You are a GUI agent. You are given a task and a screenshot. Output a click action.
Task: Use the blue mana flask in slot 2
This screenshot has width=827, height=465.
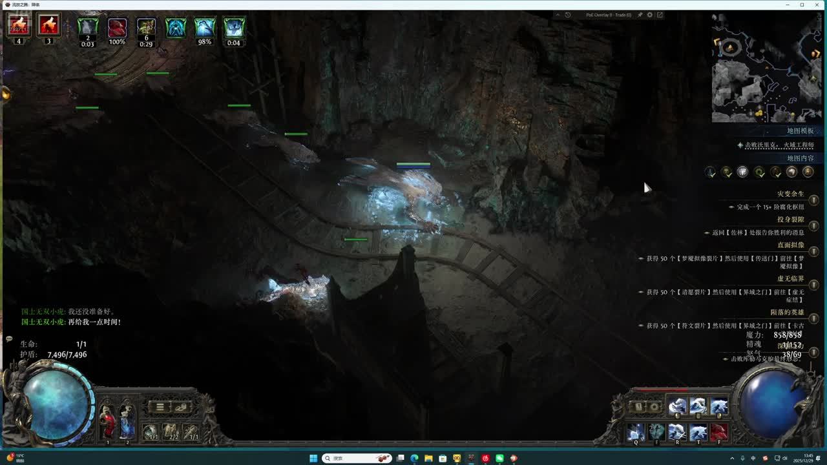click(127, 420)
